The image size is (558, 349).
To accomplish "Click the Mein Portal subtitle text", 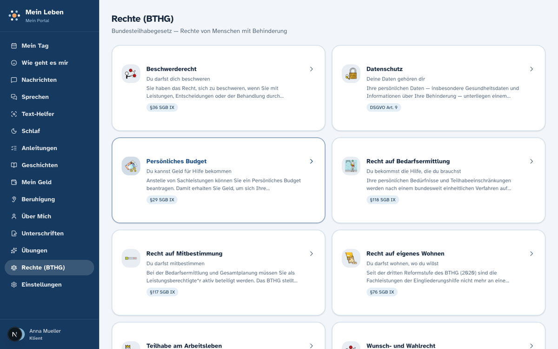I will click(x=37, y=21).
